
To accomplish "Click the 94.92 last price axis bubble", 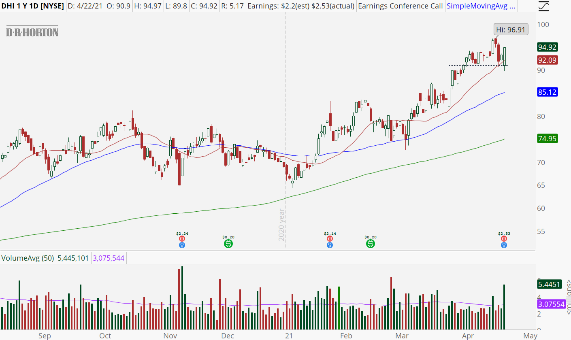I will click(548, 47).
